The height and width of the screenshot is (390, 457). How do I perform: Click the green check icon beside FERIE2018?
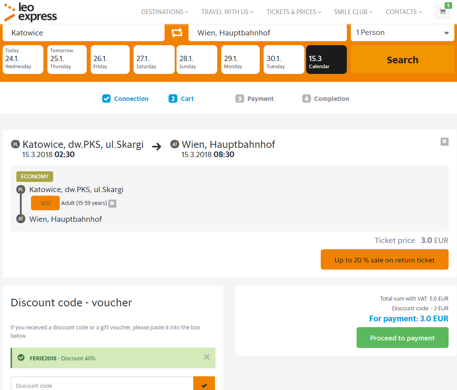[21, 358]
